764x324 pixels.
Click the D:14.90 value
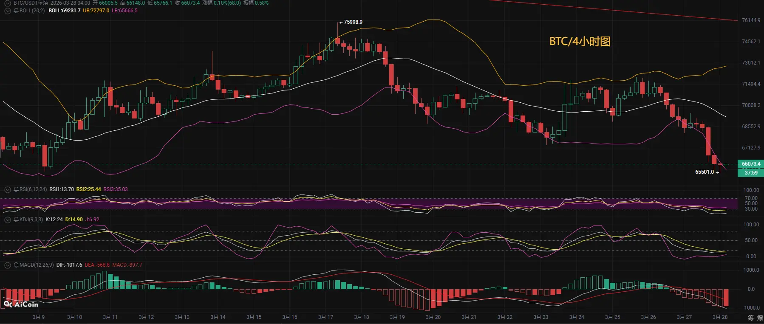click(x=74, y=220)
